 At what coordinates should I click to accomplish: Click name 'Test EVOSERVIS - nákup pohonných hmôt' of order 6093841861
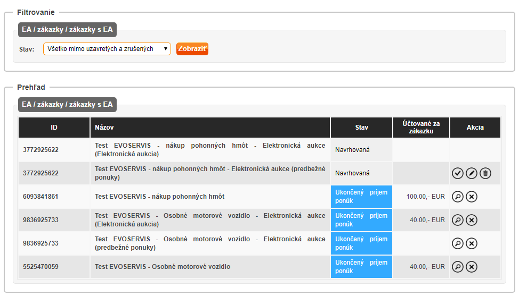click(159, 197)
